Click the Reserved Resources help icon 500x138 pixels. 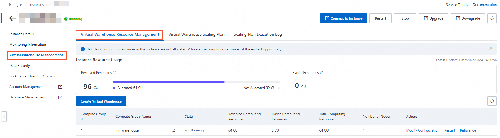coord(115,73)
